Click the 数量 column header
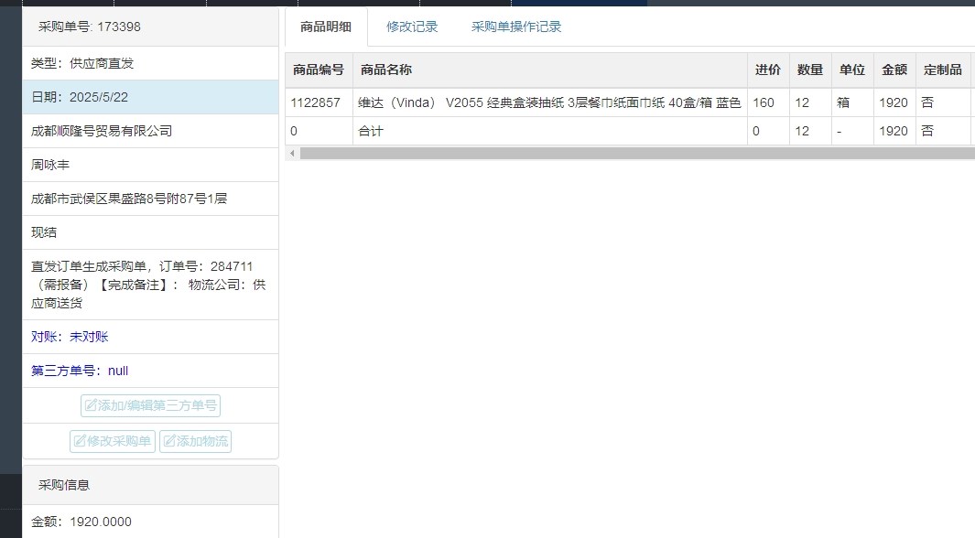 pyautogui.click(x=810, y=70)
